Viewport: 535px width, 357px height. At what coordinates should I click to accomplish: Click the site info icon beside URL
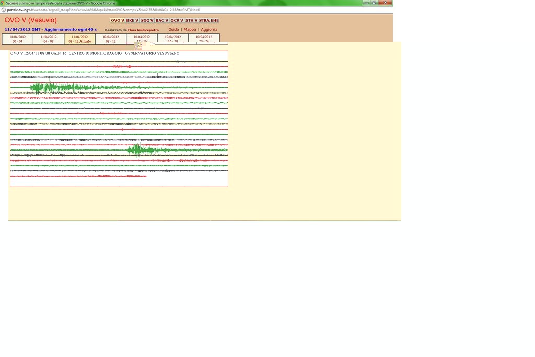click(4, 10)
